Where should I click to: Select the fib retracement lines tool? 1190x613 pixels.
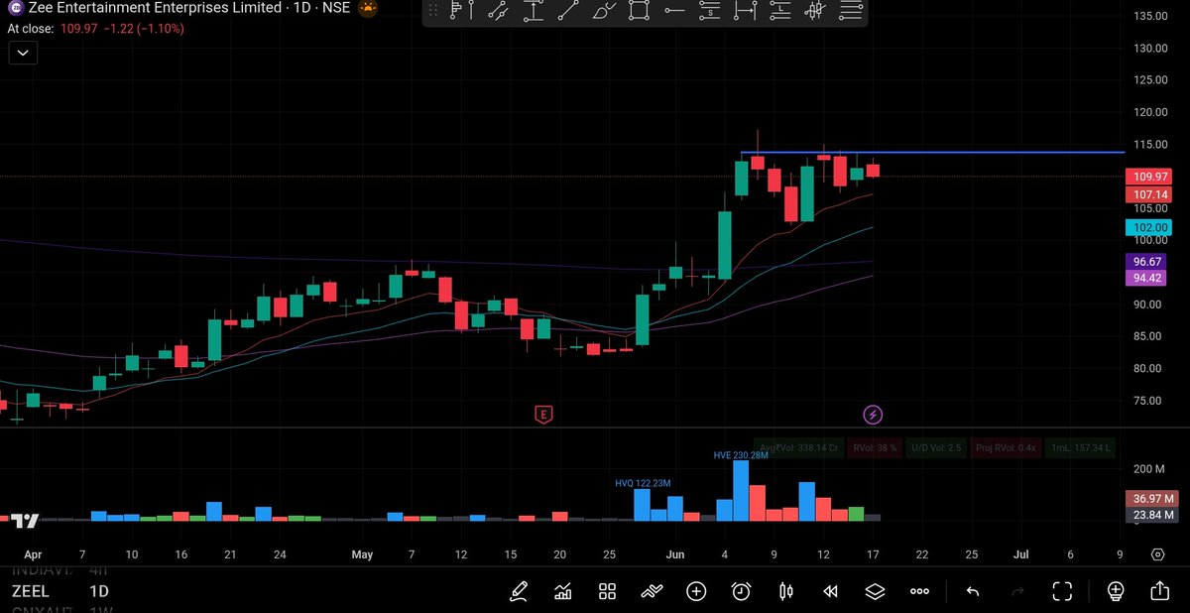pyautogui.click(x=851, y=12)
